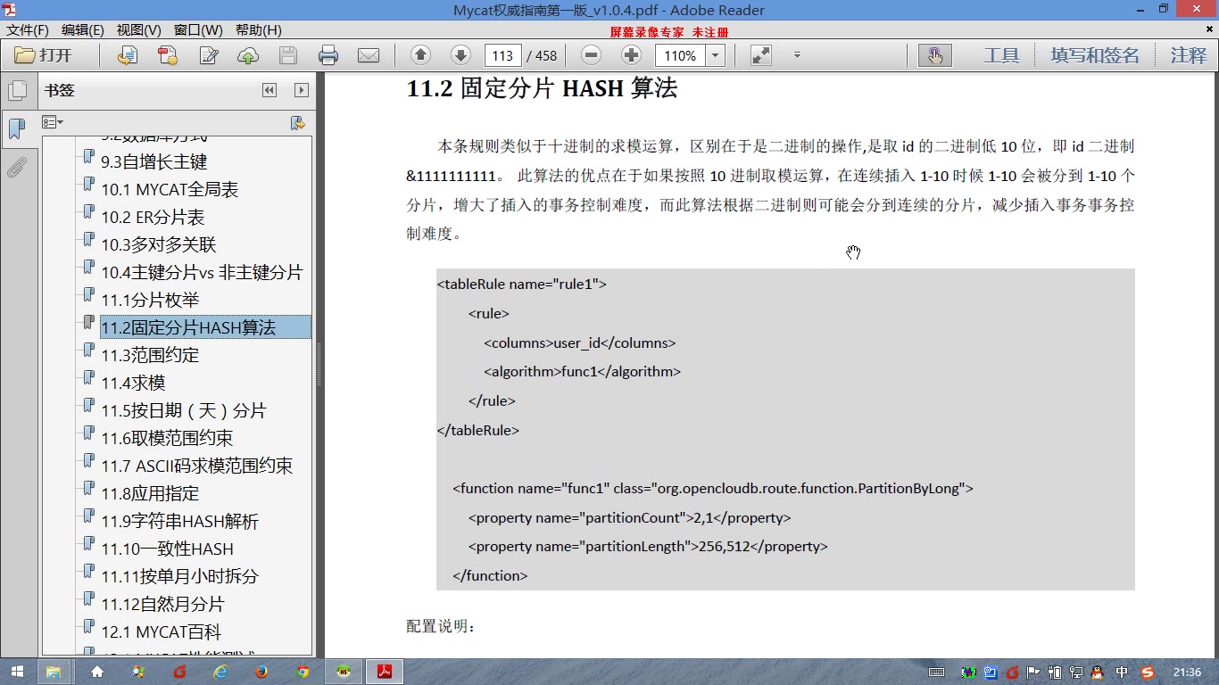This screenshot has width=1219, height=685.
Task: Click the fit/read mode expand icon
Action: (761, 55)
